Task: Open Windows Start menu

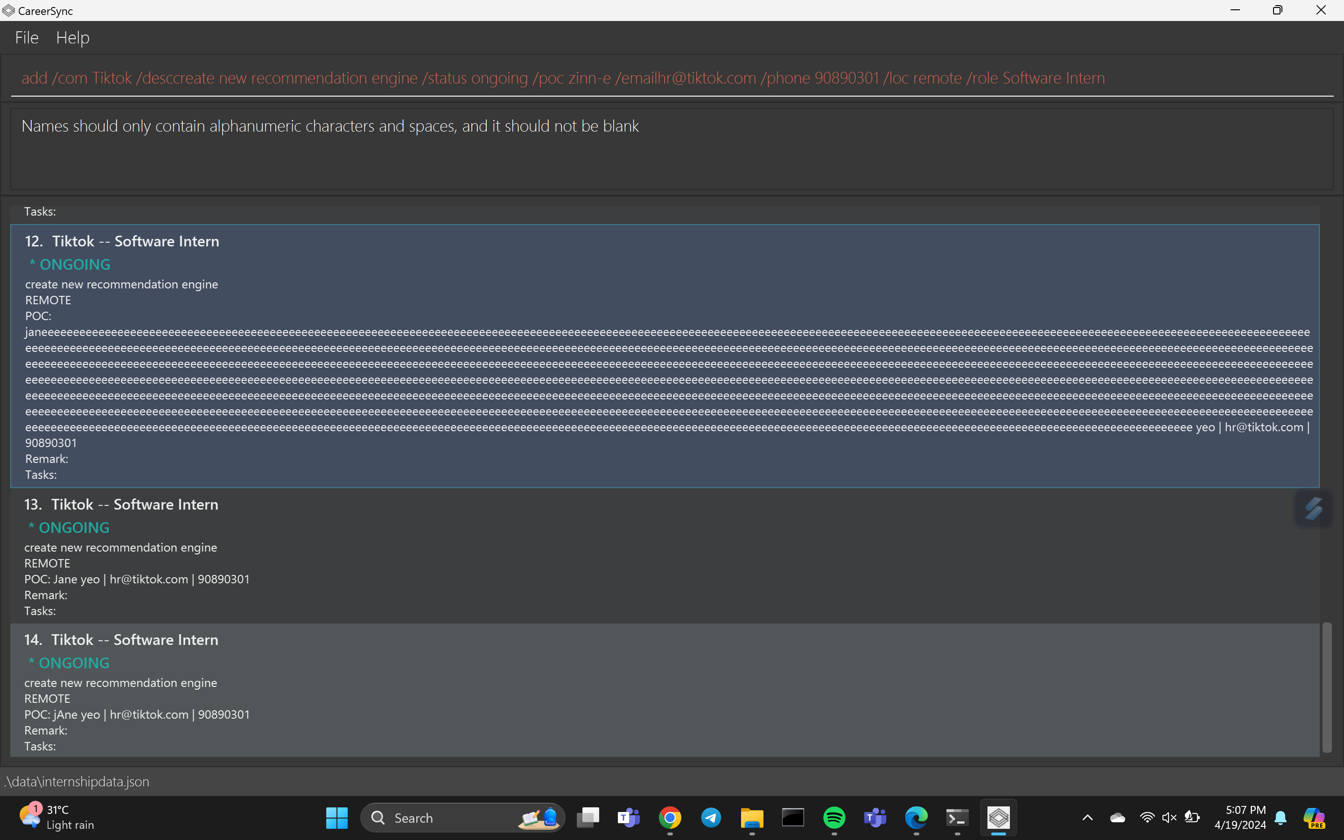Action: pyautogui.click(x=336, y=818)
